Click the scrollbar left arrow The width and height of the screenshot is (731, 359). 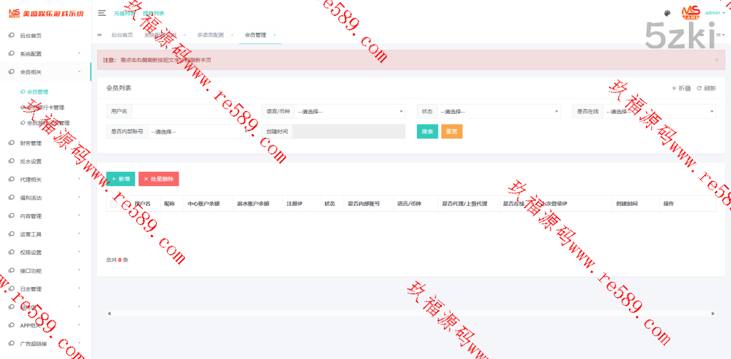109,314
